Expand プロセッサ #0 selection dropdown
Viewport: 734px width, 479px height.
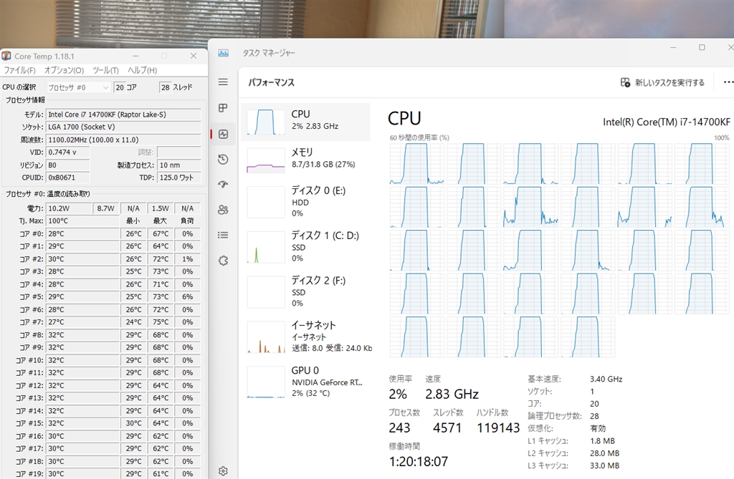click(x=79, y=87)
